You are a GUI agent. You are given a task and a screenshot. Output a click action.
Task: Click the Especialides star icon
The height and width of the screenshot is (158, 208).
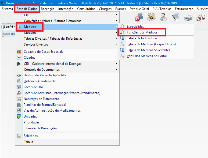pyautogui.click(x=122, y=27)
